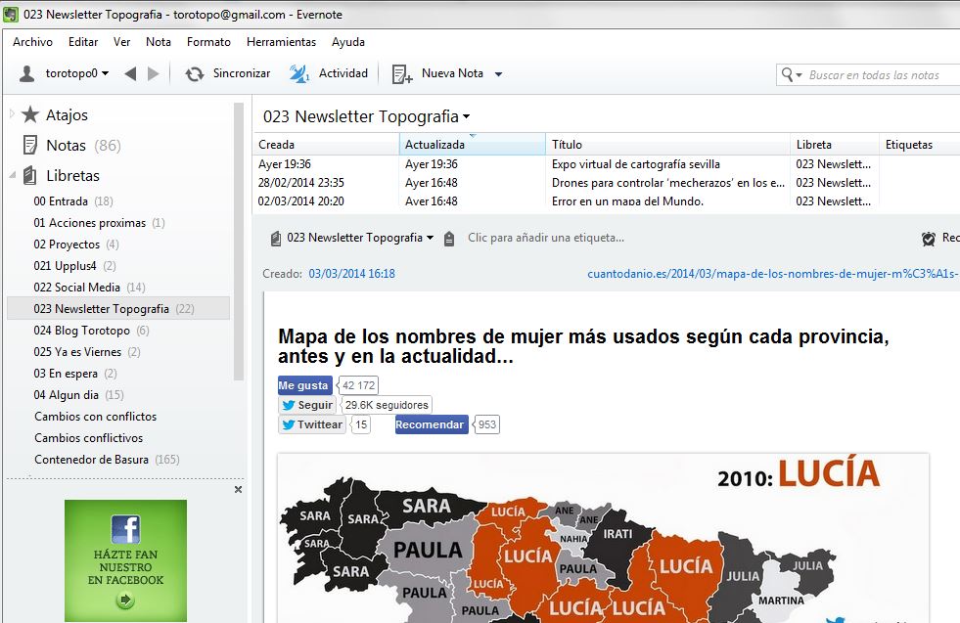Close the sidebar ad panel
Viewport: 960px width, 623px height.
pos(238,489)
